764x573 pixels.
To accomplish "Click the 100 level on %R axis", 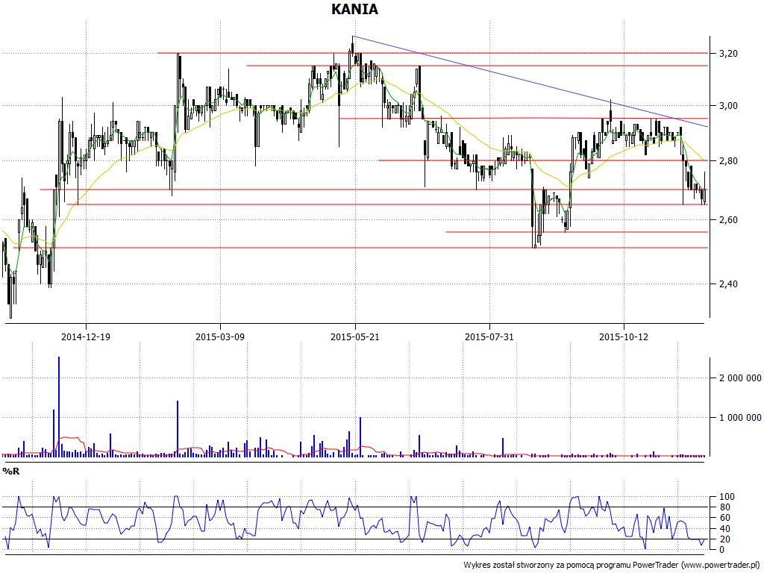I will [727, 497].
